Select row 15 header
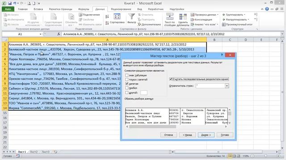 5,113
